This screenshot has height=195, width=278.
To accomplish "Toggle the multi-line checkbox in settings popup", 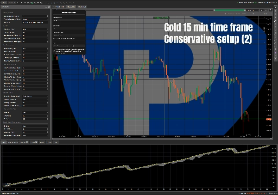I will point(54,51).
